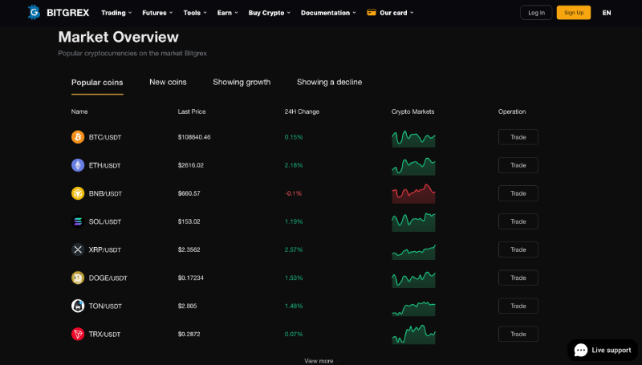The width and height of the screenshot is (642, 365).
Task: Click the $2616.02 ETH price
Action: [191, 165]
